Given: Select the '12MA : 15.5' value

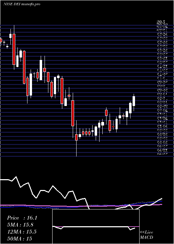Looking at the screenshot, I should click(22, 231).
